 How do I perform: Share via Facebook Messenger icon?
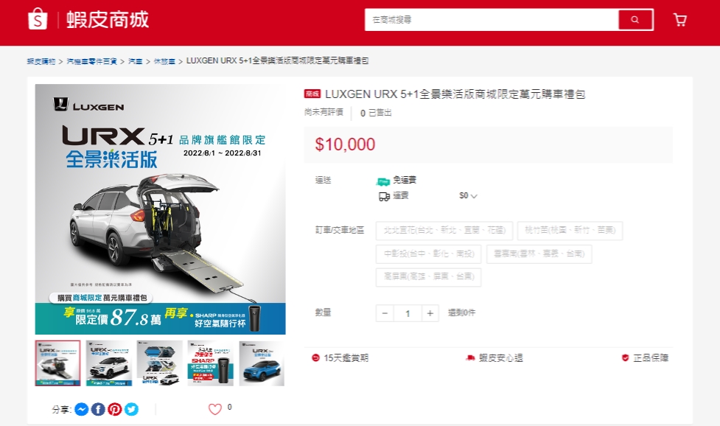[x=82, y=409]
